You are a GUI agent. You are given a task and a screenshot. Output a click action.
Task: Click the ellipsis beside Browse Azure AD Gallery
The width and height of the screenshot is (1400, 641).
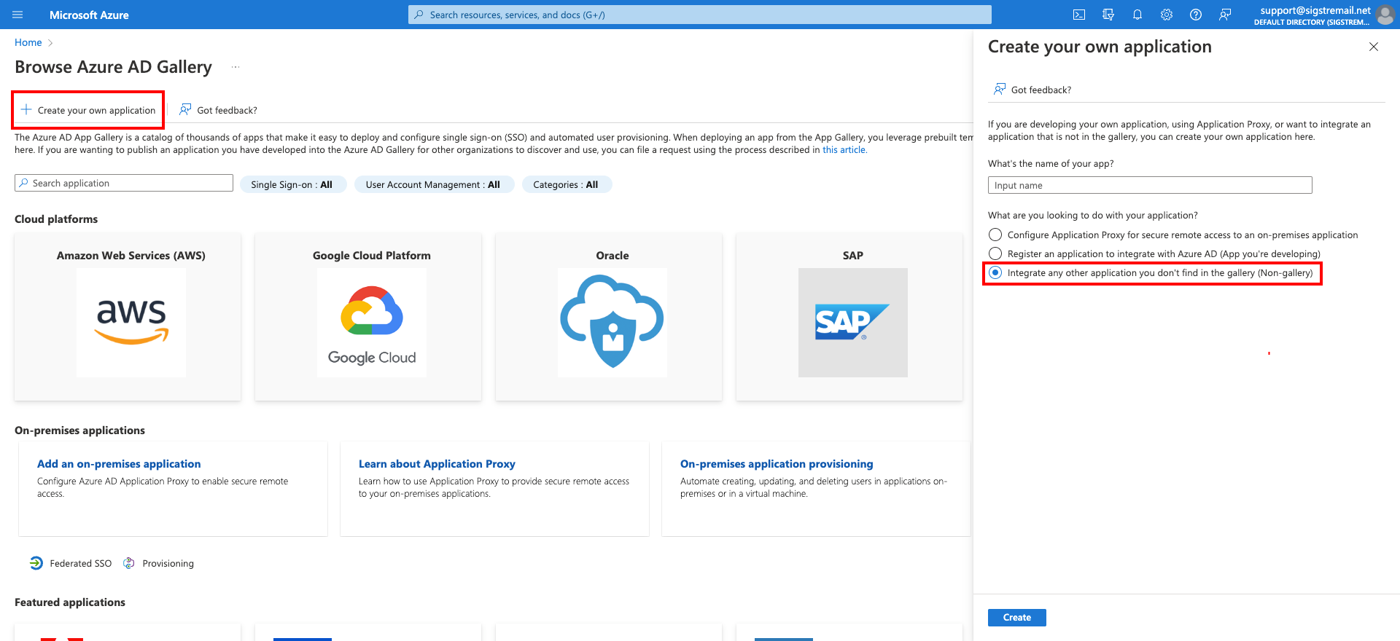(236, 67)
